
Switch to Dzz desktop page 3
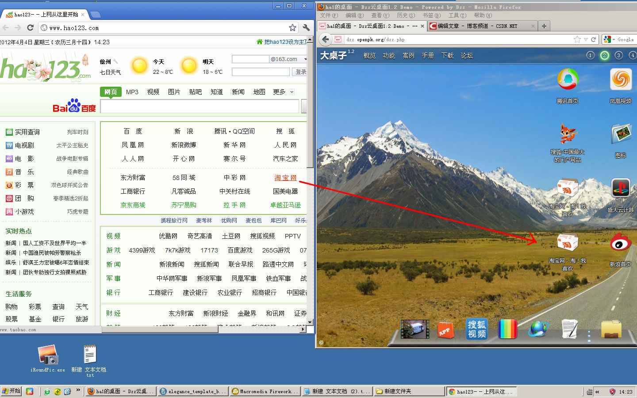tap(618, 55)
